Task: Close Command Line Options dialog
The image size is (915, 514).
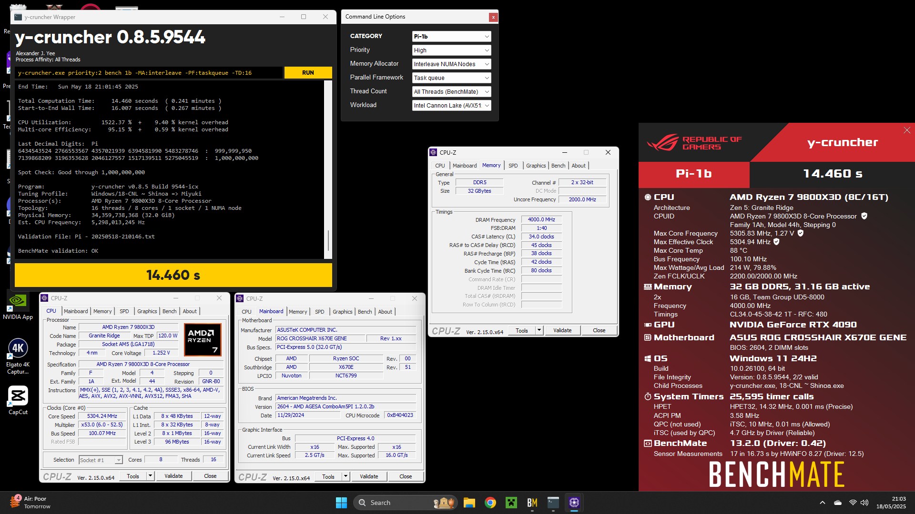Action: [493, 17]
